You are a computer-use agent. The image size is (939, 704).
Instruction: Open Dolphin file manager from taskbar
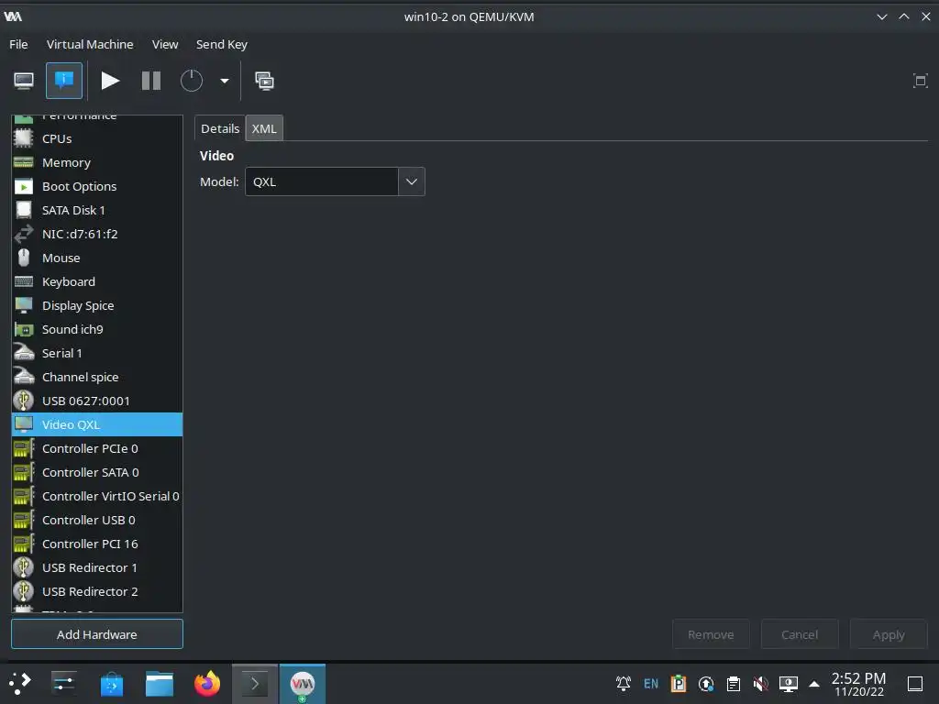click(x=160, y=683)
